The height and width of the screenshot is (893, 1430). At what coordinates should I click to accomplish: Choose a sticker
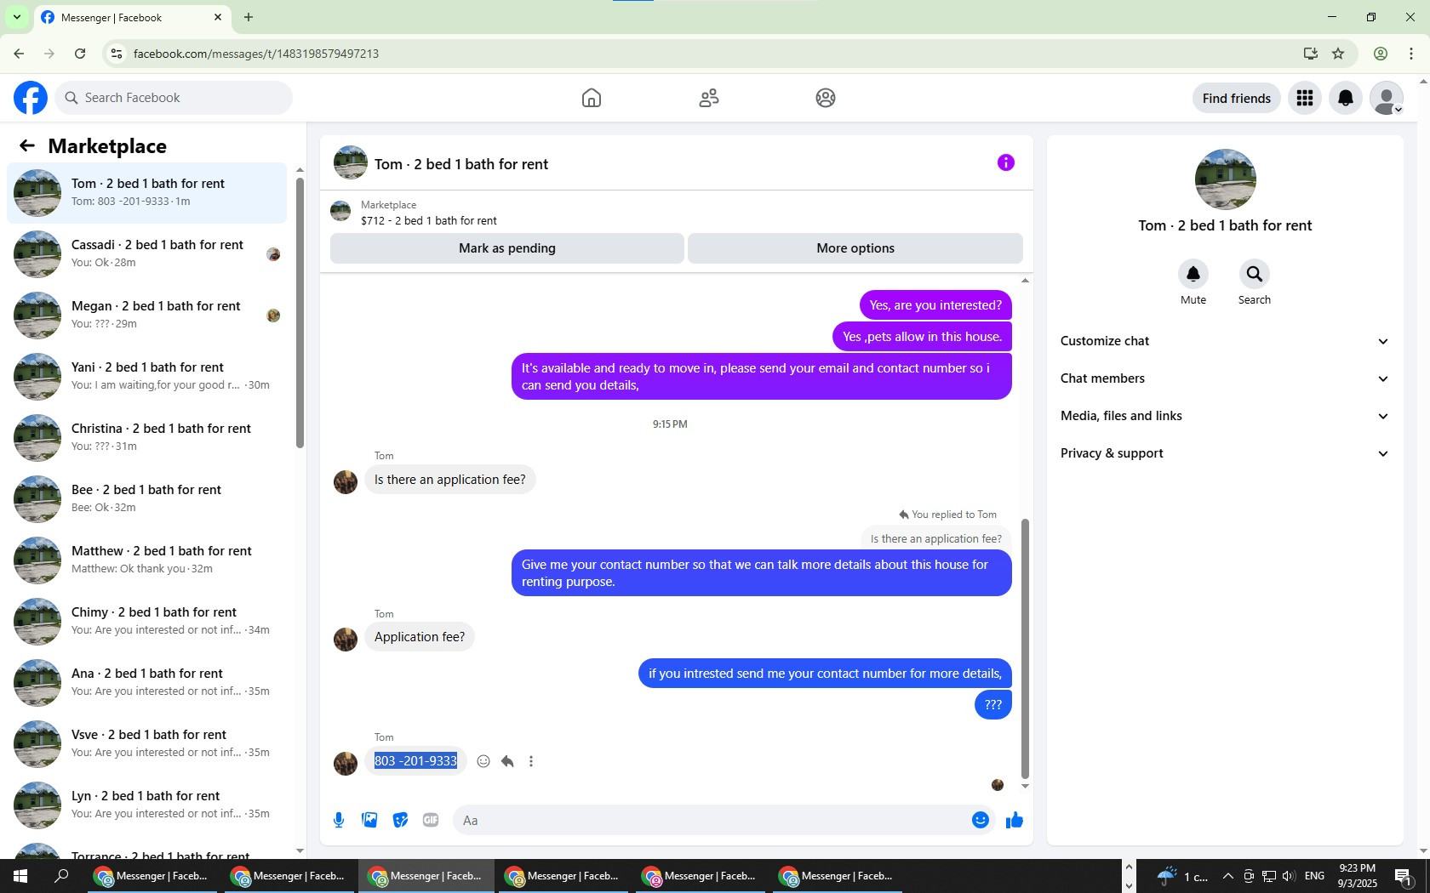point(400,820)
